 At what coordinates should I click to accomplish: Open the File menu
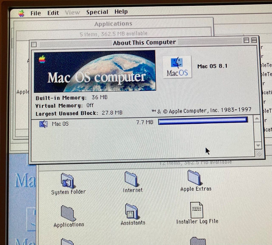pos(35,13)
